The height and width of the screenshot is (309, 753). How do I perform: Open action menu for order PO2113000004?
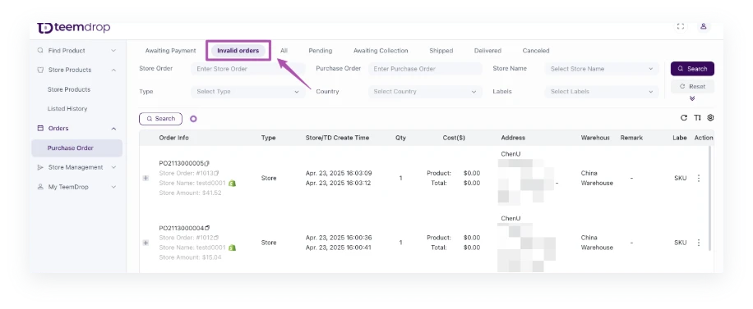699,243
